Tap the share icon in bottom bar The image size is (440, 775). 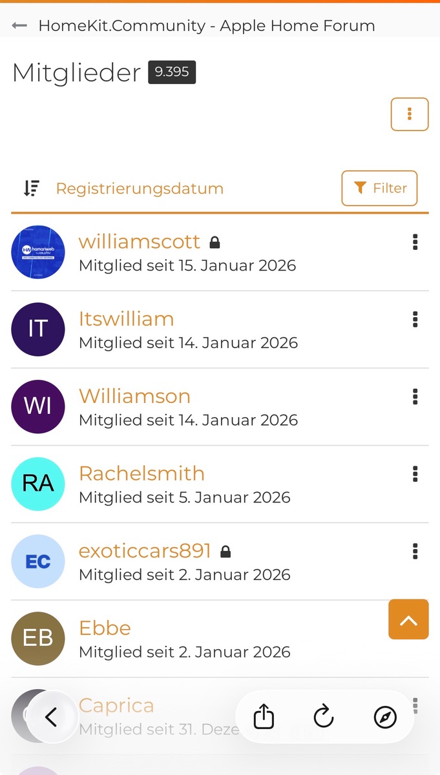[264, 717]
